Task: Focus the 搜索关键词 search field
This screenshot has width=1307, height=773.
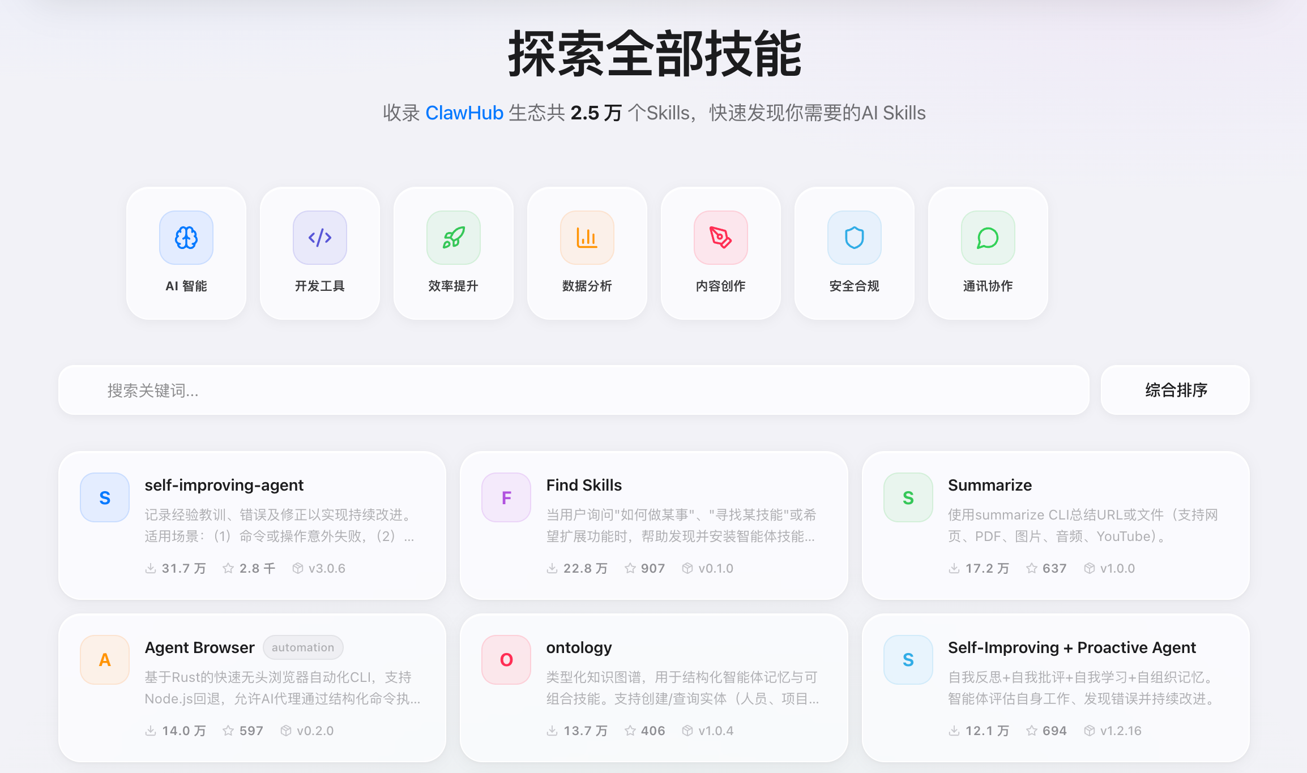Action: pyautogui.click(x=573, y=390)
